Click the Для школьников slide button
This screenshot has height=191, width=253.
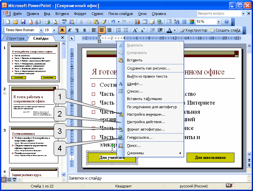click(210, 158)
